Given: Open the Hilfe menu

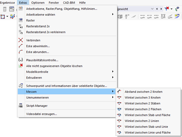Looking at the screenshot, I should tap(82, 3).
